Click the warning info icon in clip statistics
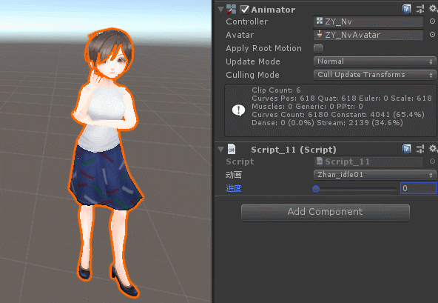 238,110
